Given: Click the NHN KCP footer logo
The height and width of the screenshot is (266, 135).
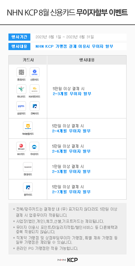Looking at the screenshot, I should click(x=67, y=260).
